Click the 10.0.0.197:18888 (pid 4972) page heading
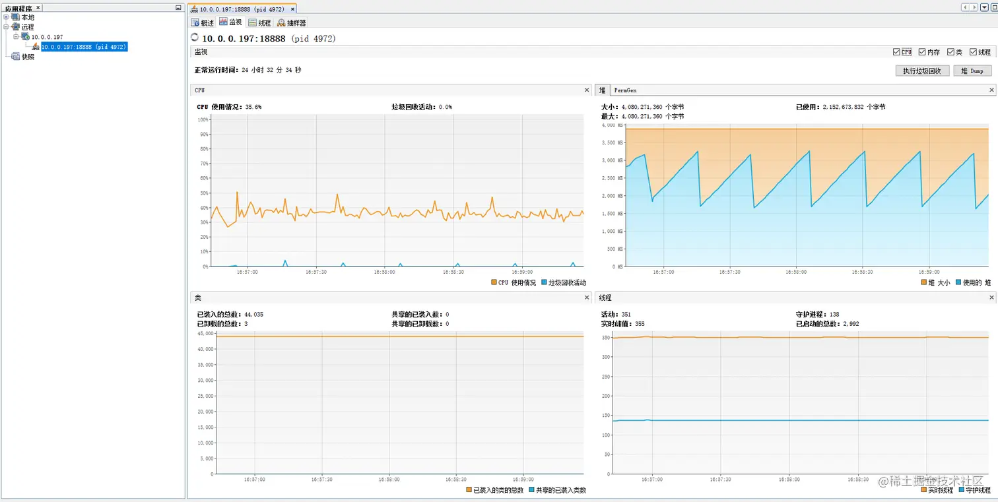The height and width of the screenshot is (502, 998). click(x=269, y=38)
